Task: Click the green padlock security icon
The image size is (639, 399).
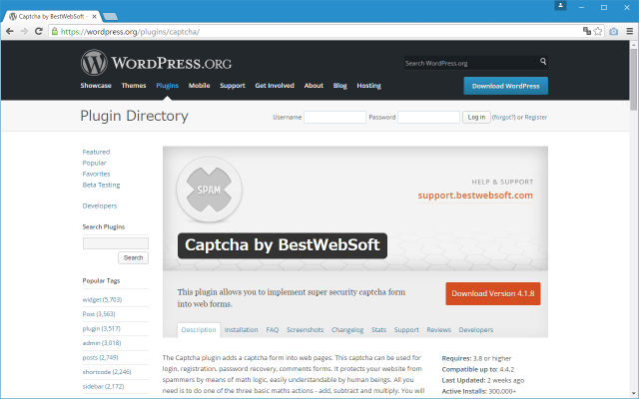Action: [x=55, y=31]
